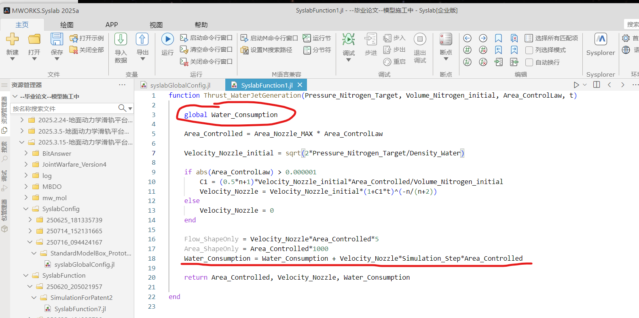This screenshot has width=639, height=318.
Task: Enable the 列选择模式 checkbox
Action: [529, 50]
